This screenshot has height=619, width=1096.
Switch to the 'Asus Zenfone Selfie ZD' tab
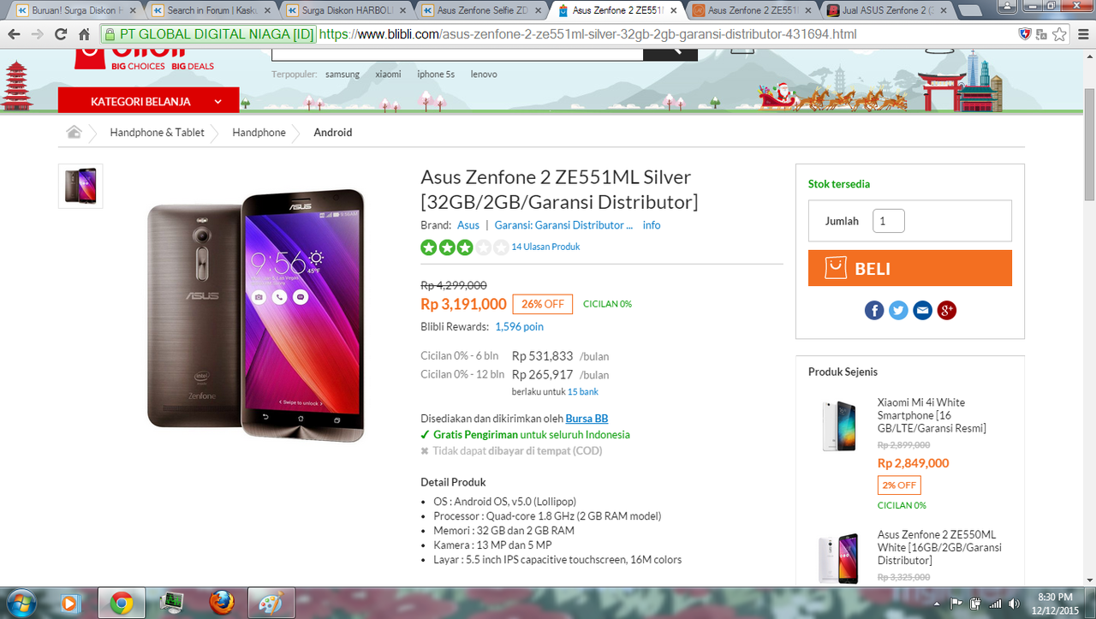[x=483, y=10]
